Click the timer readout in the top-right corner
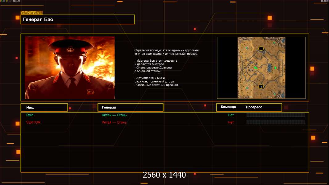Viewport: 329px width, 185px height. [x=325, y=1]
